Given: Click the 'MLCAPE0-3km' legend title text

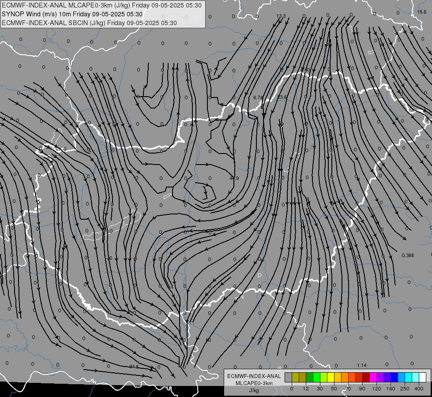Looking at the screenshot, I should [254, 383].
